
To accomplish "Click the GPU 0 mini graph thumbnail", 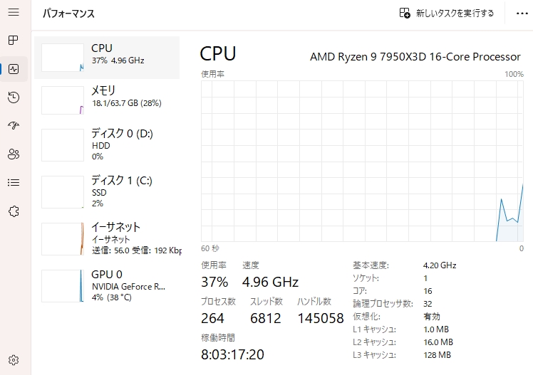I will (x=63, y=286).
